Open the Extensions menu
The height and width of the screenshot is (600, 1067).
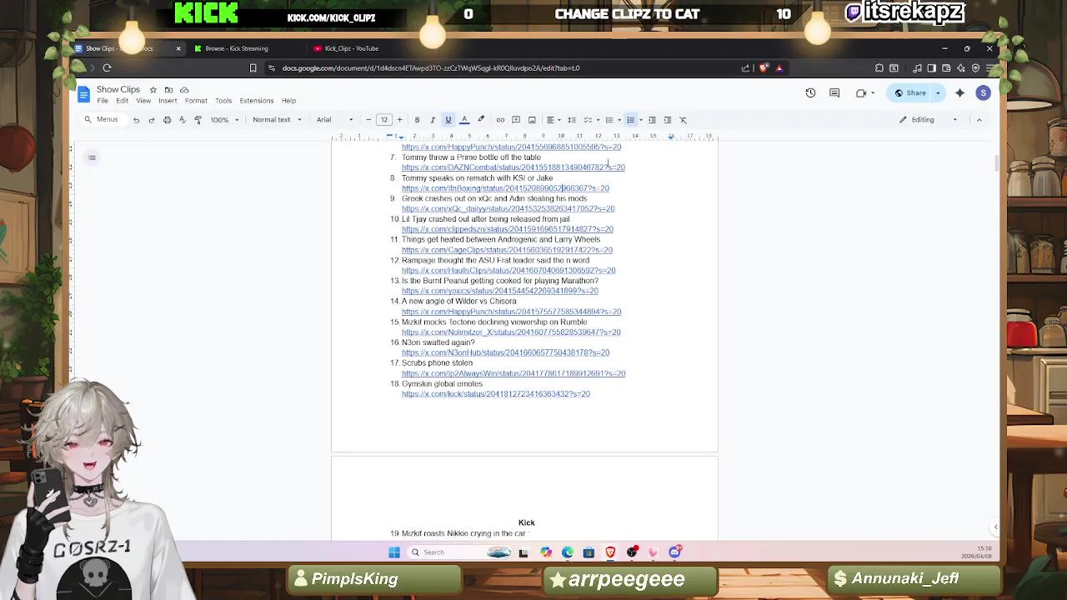click(257, 101)
